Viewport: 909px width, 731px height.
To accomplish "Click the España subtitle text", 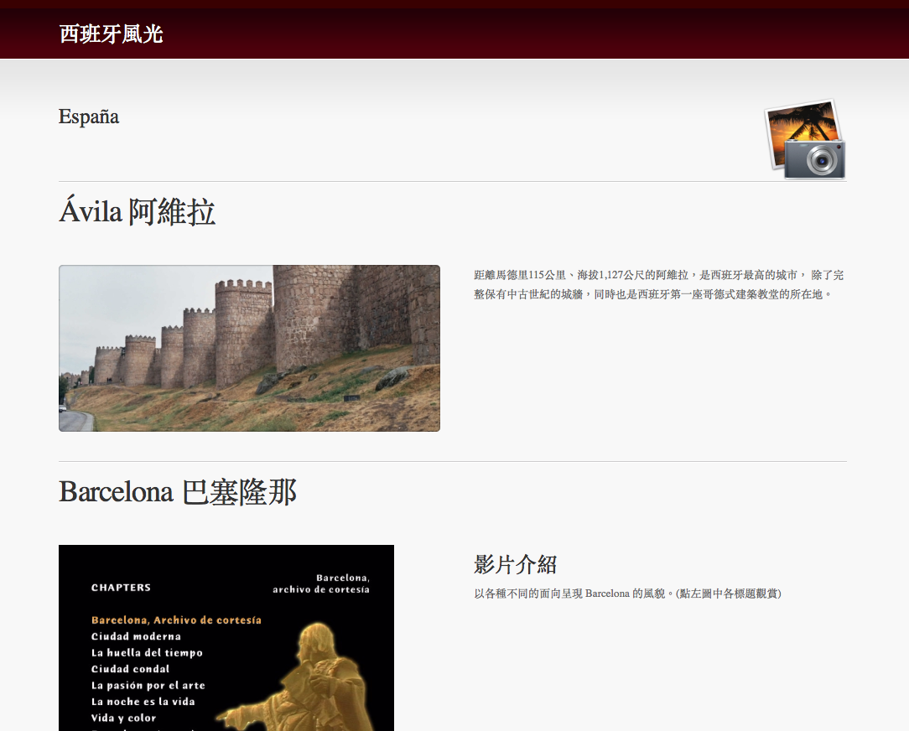I will coord(89,117).
